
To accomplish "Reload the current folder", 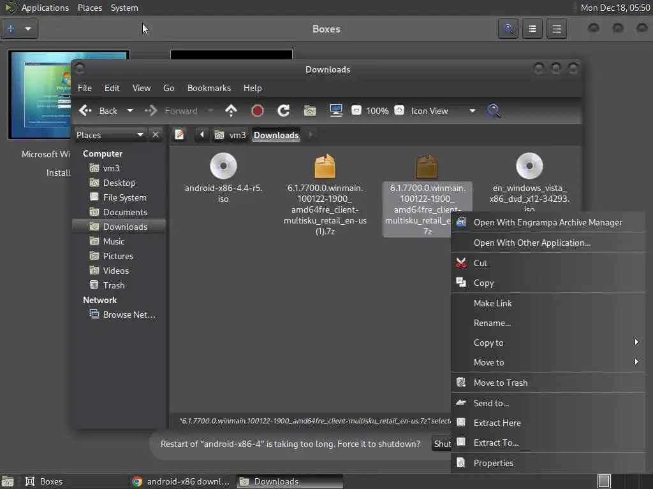I will coord(284,111).
